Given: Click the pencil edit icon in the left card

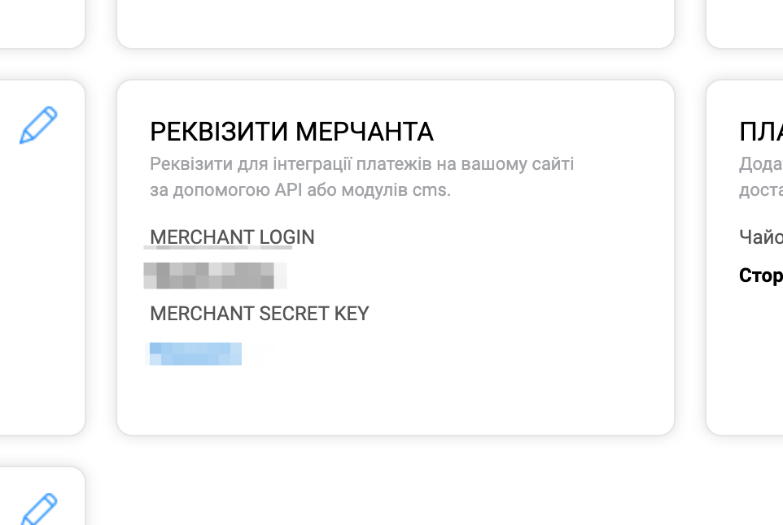Looking at the screenshot, I should [38, 125].
